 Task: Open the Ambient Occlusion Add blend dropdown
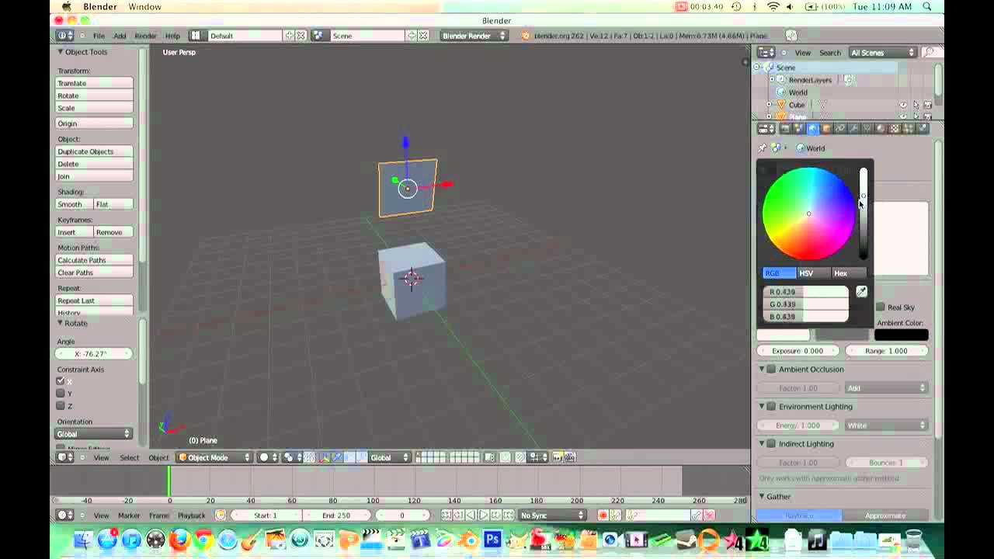[886, 388]
